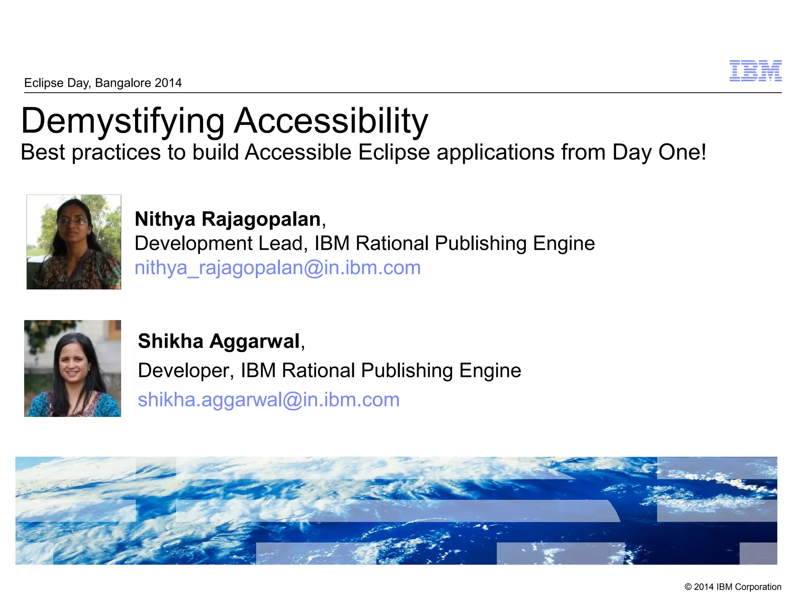Viewport: 806px width, 605px height.
Task: Select the Shikha Aggarwal name text
Action: pos(219,341)
